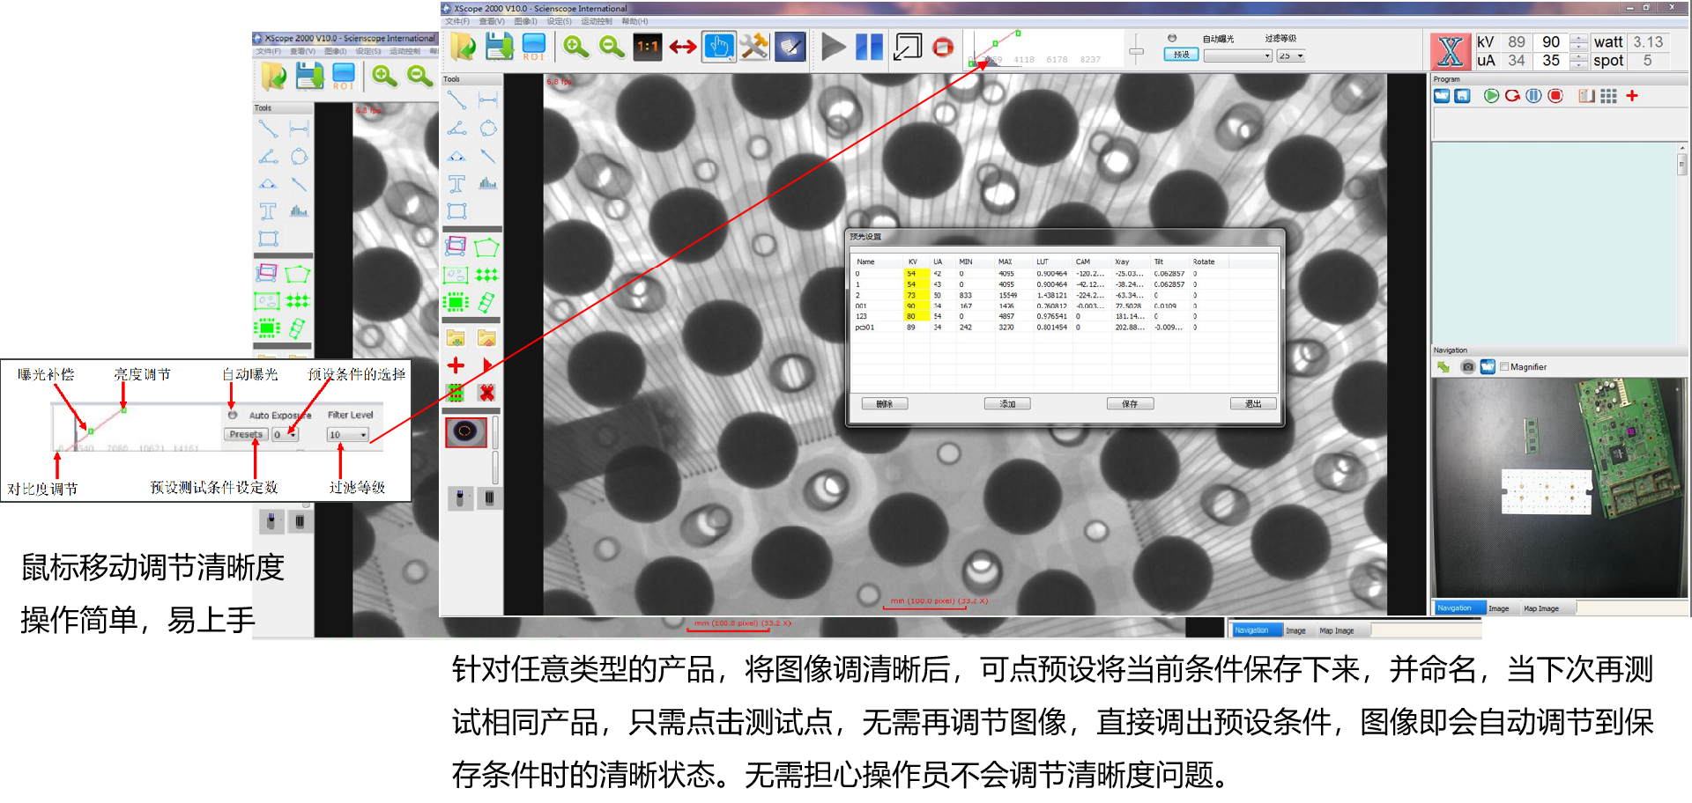Image resolution: width=1692 pixels, height=803 pixels.
Task: Select the histogram profile tool
Action: (x=487, y=183)
